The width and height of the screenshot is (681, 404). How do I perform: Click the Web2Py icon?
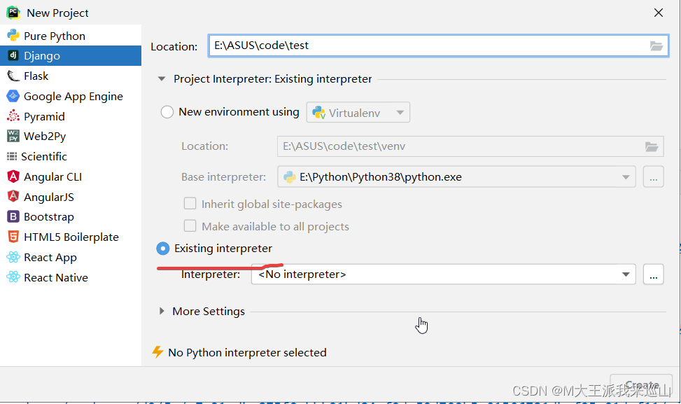point(13,136)
